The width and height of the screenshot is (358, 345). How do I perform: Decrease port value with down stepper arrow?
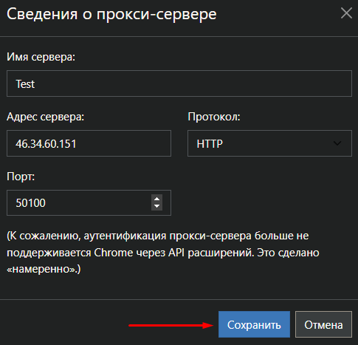(x=156, y=207)
